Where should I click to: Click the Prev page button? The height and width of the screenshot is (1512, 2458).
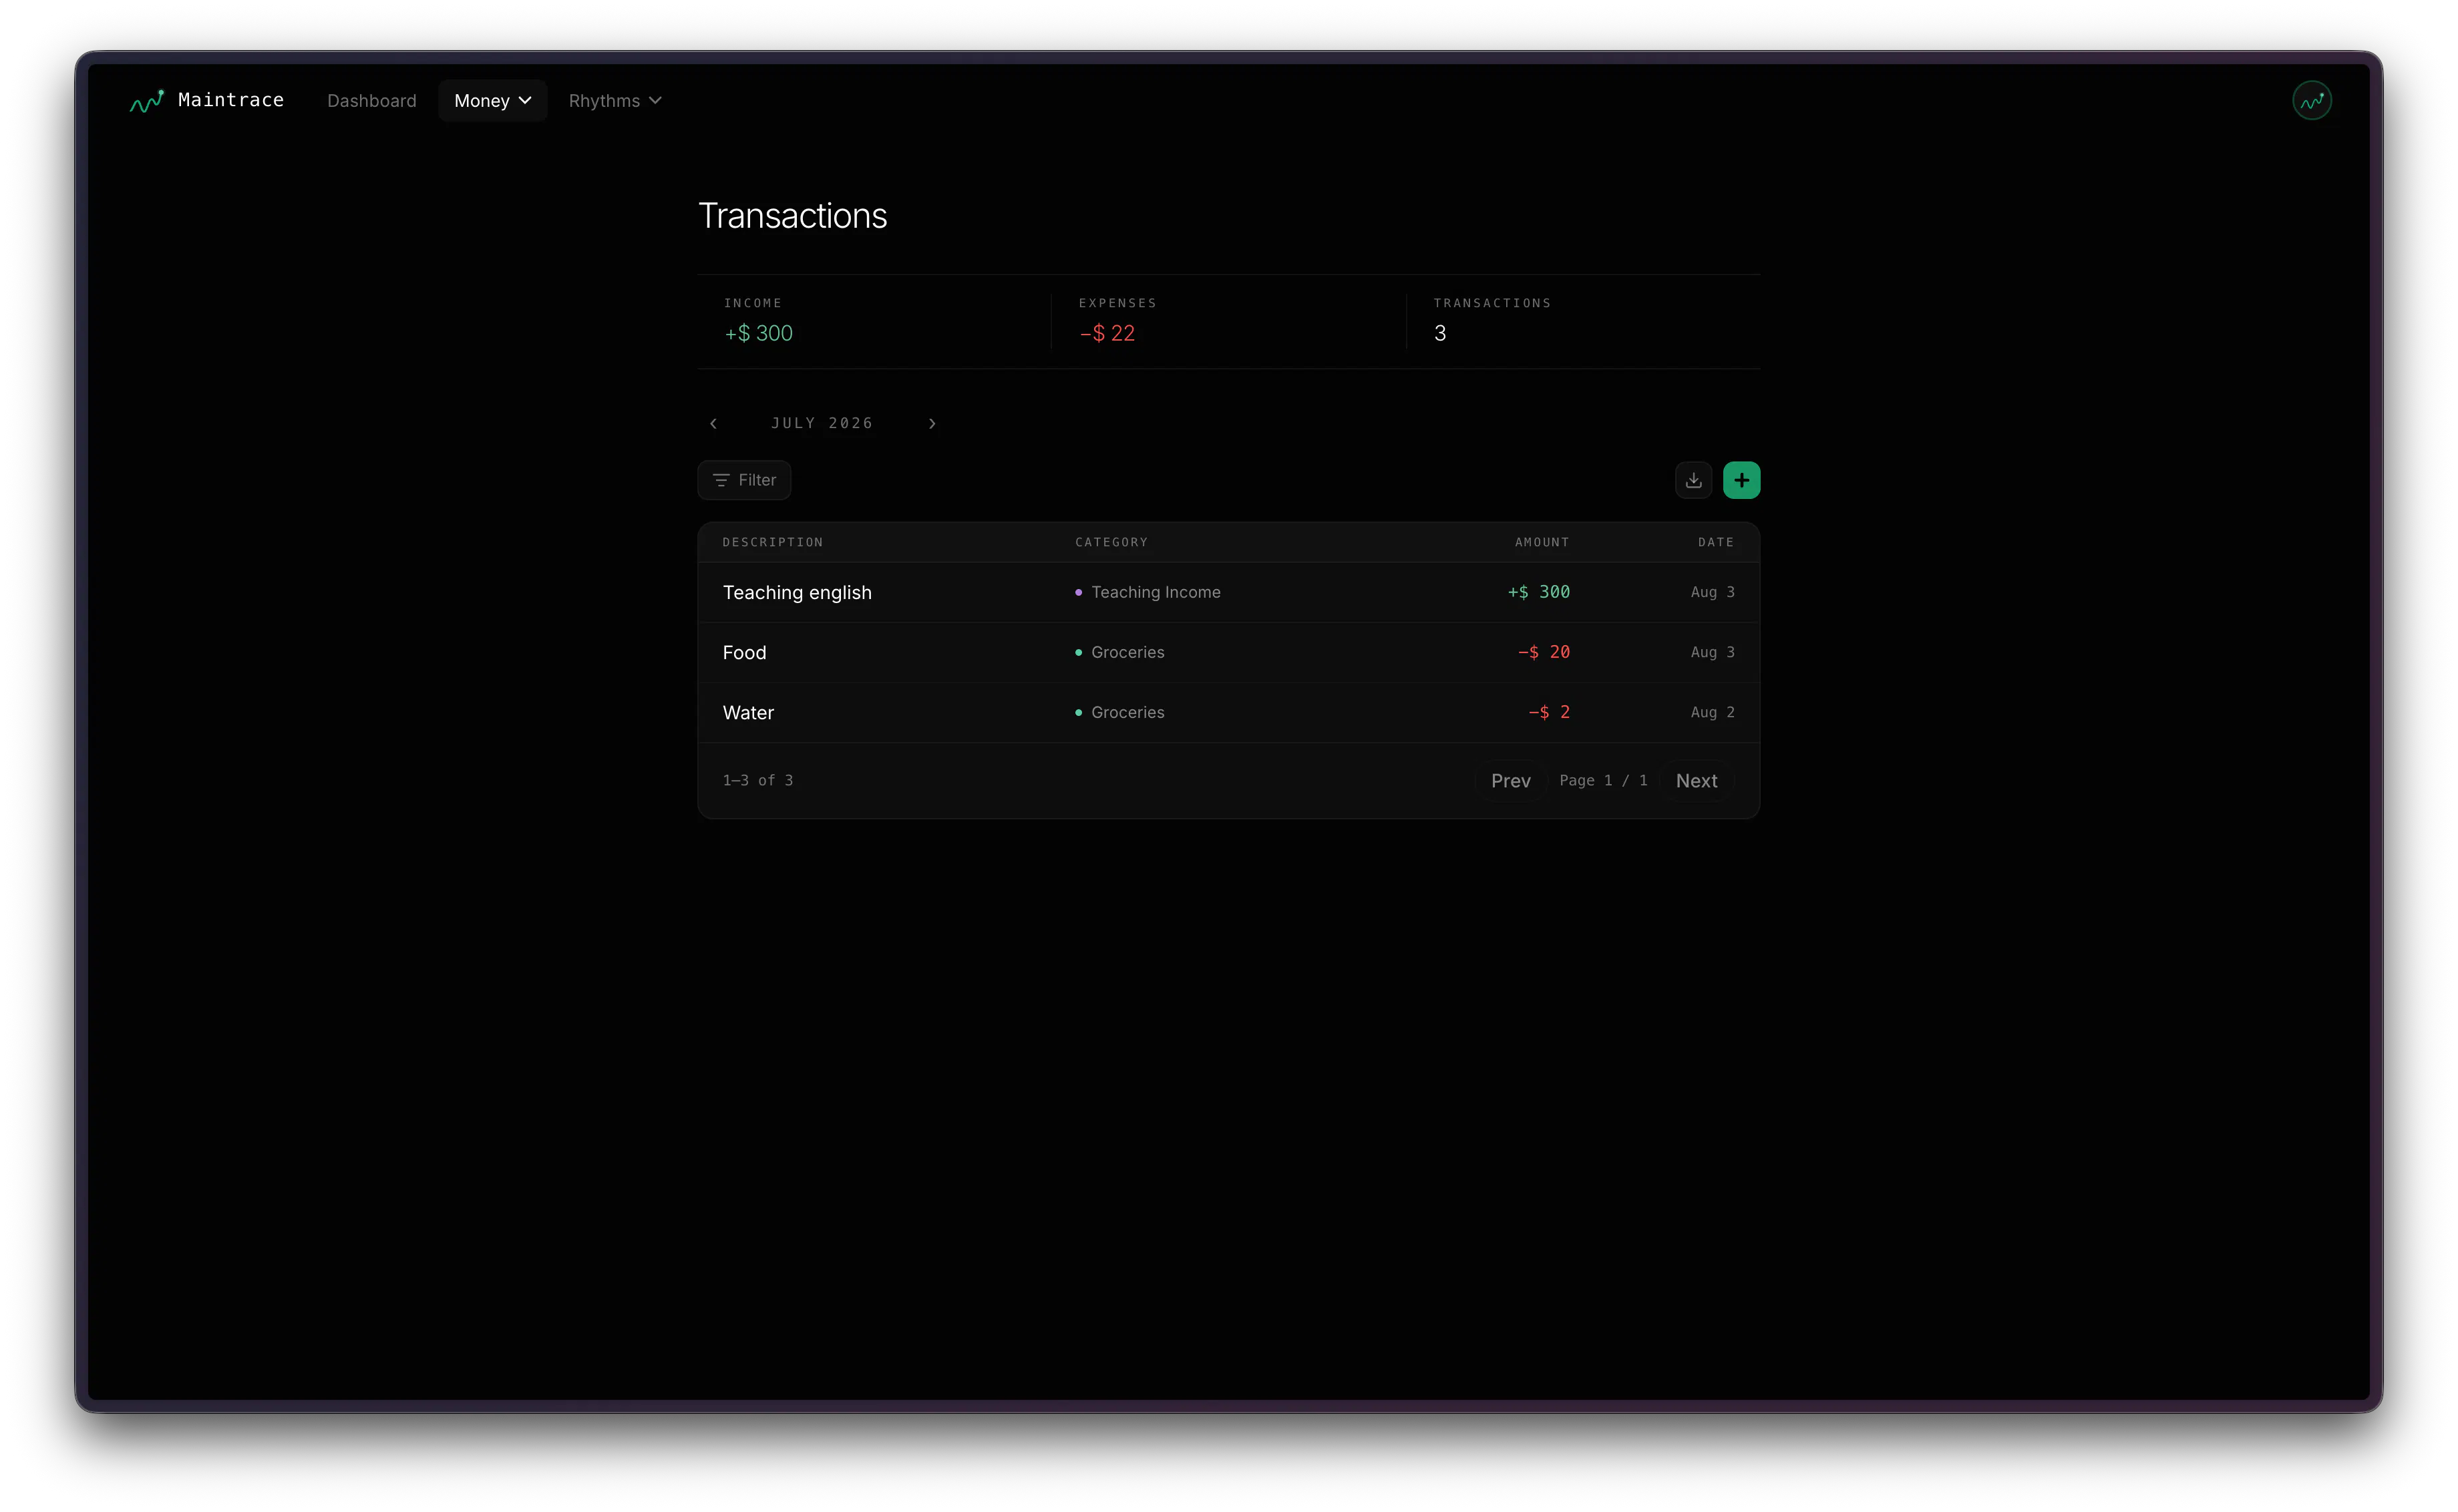1510,781
